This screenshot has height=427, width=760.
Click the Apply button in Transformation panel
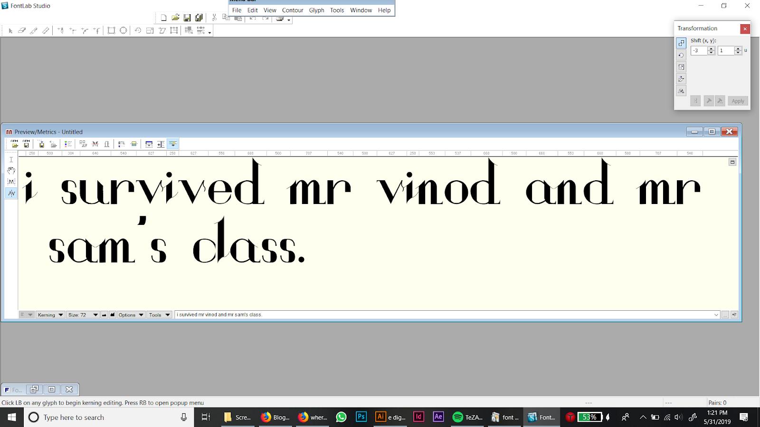pyautogui.click(x=738, y=101)
